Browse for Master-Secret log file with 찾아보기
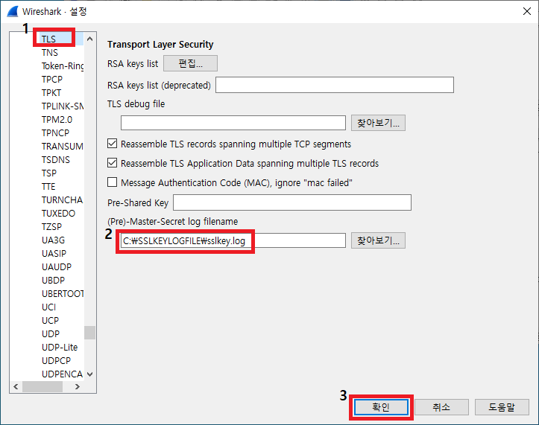The height and width of the screenshot is (425, 539). 378,240
